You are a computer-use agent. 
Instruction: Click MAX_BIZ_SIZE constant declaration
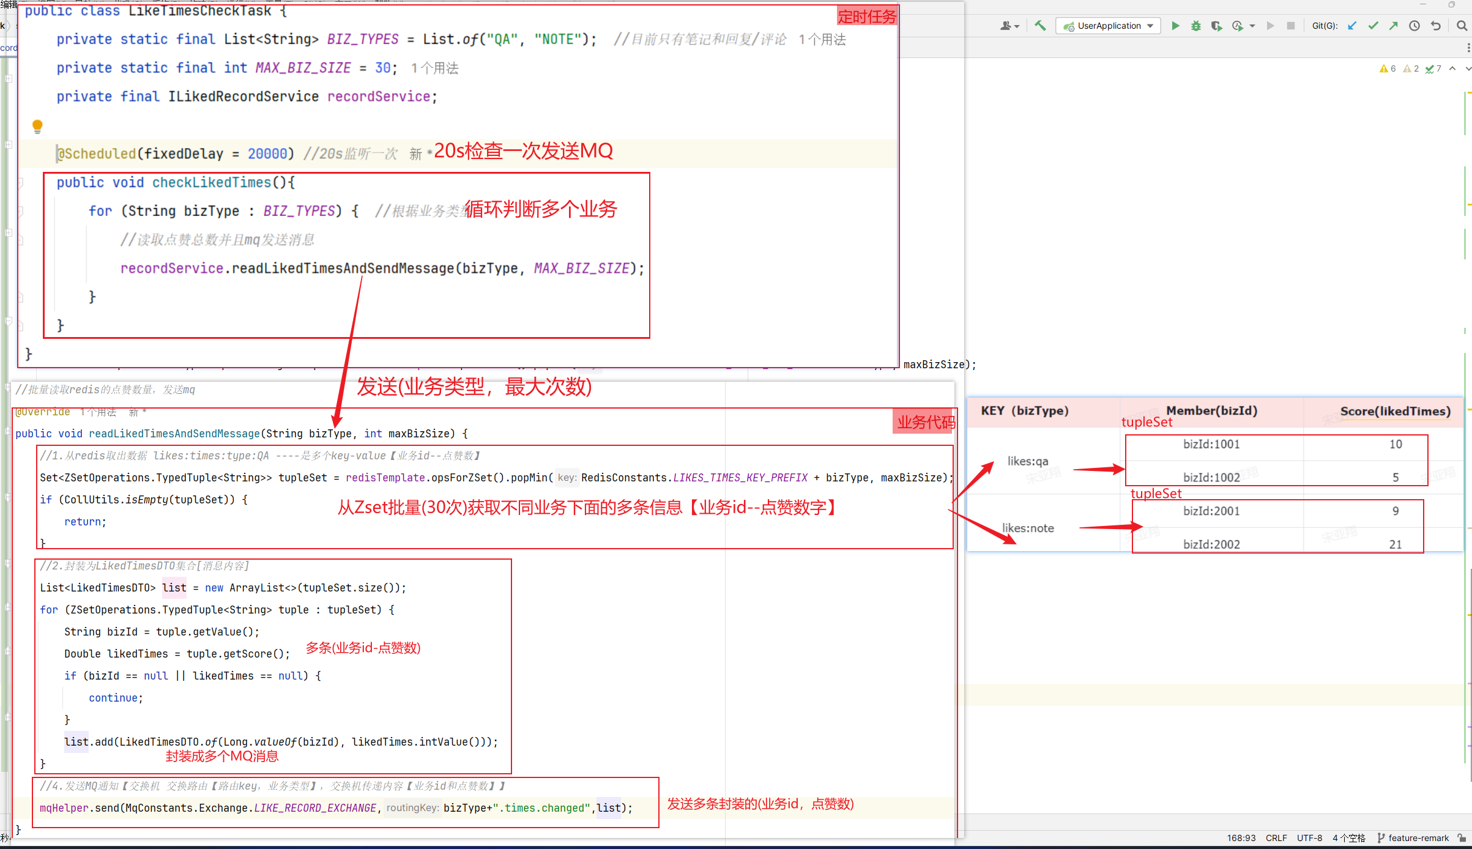point(303,68)
